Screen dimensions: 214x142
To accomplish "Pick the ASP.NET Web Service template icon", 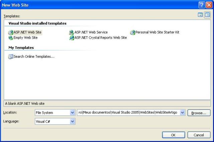I will click(x=71, y=33).
